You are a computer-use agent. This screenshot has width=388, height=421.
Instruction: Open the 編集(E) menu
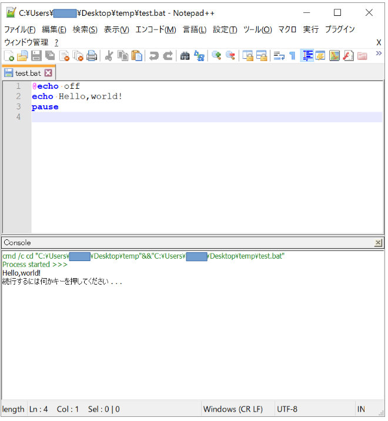(x=54, y=29)
